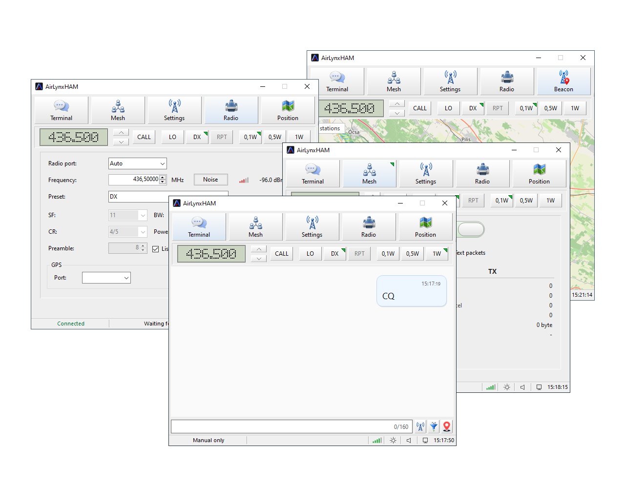The height and width of the screenshot is (488, 625).
Task: Click frequency LCD display in Radio settings window
Action: [x=74, y=137]
